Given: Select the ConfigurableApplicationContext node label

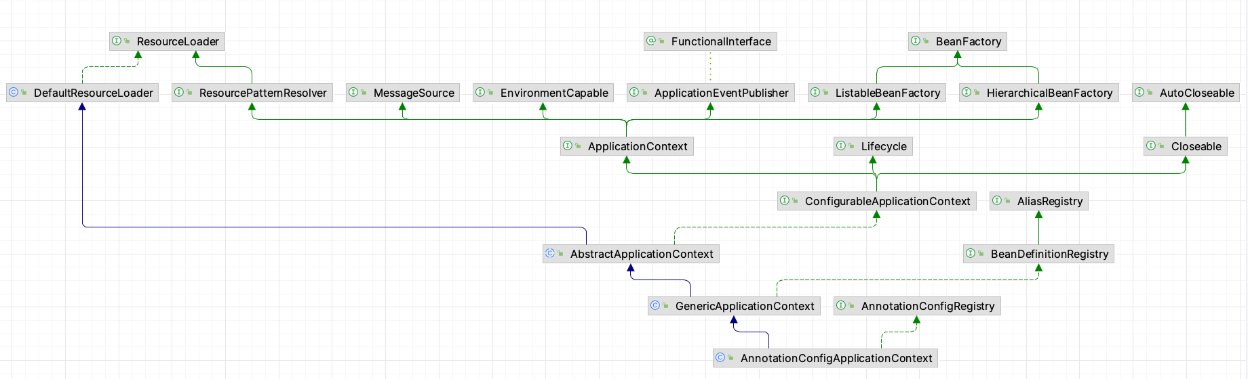Looking at the screenshot, I should [886, 202].
